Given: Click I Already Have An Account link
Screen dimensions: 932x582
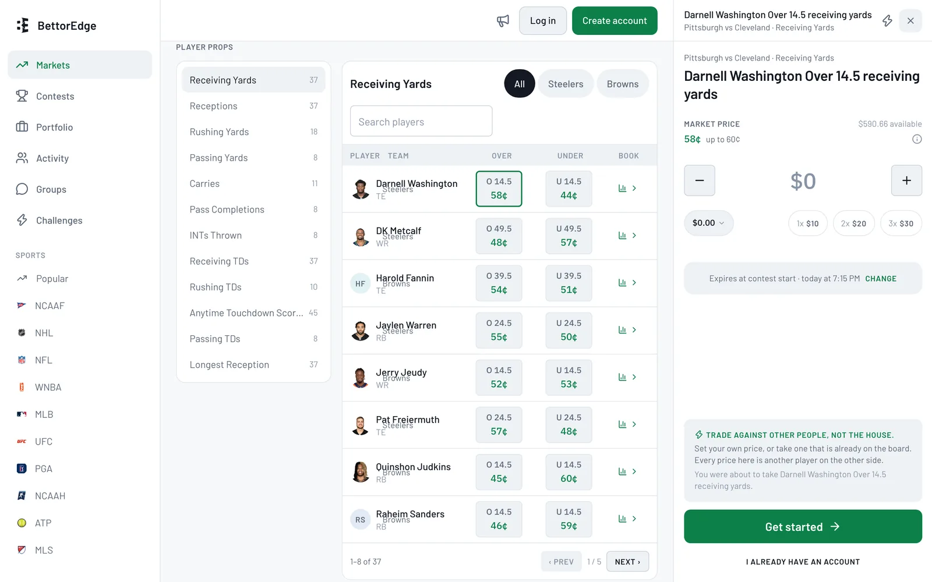Looking at the screenshot, I should coord(803,562).
